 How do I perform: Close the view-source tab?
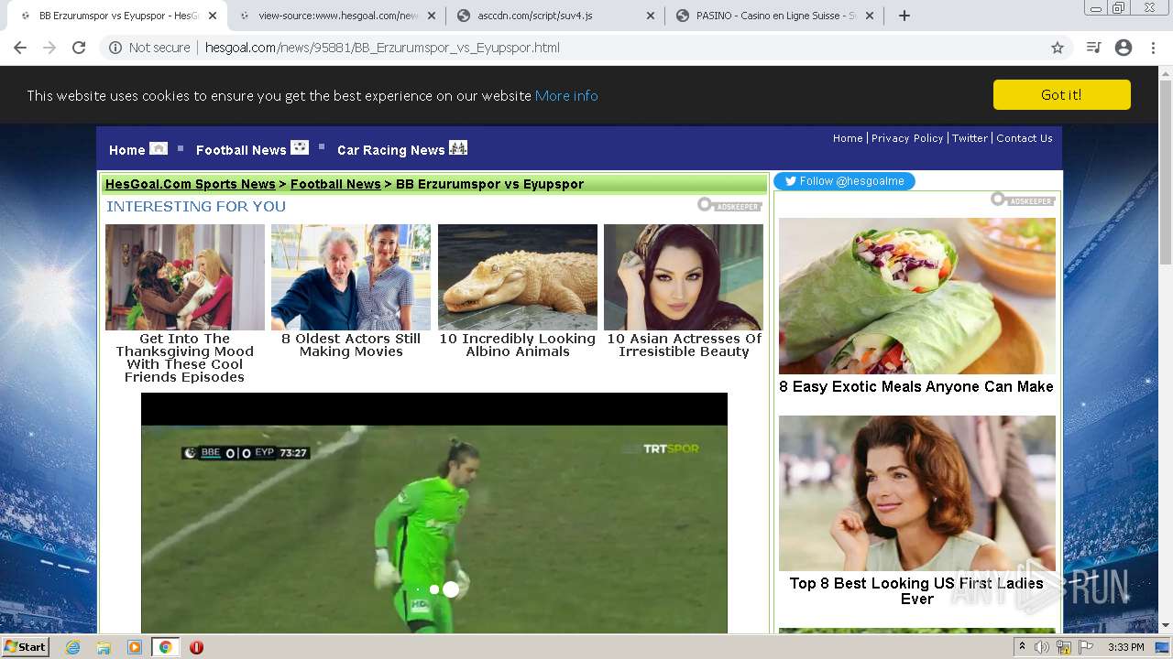(x=432, y=16)
